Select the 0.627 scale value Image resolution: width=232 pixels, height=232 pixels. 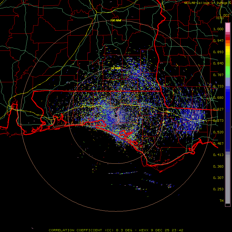point(218,109)
